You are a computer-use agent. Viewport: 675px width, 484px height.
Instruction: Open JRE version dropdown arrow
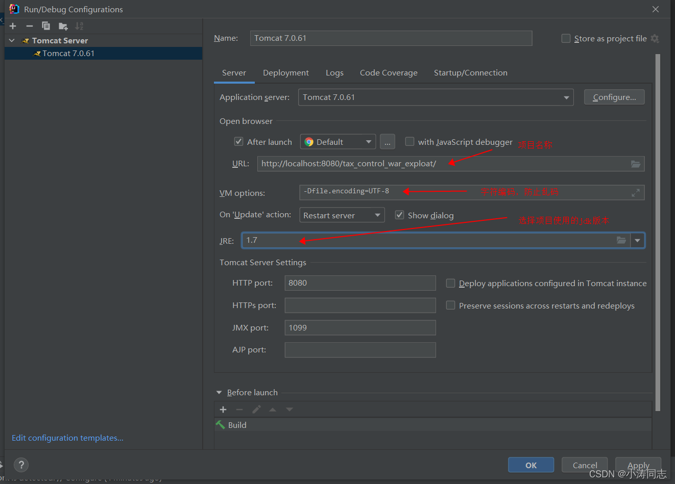click(637, 240)
